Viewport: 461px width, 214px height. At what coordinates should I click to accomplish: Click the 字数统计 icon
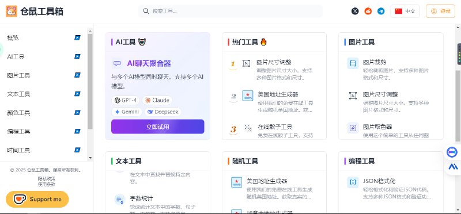[120, 200]
